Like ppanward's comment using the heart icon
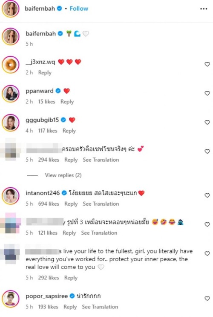The image size is (213, 317). point(207,93)
